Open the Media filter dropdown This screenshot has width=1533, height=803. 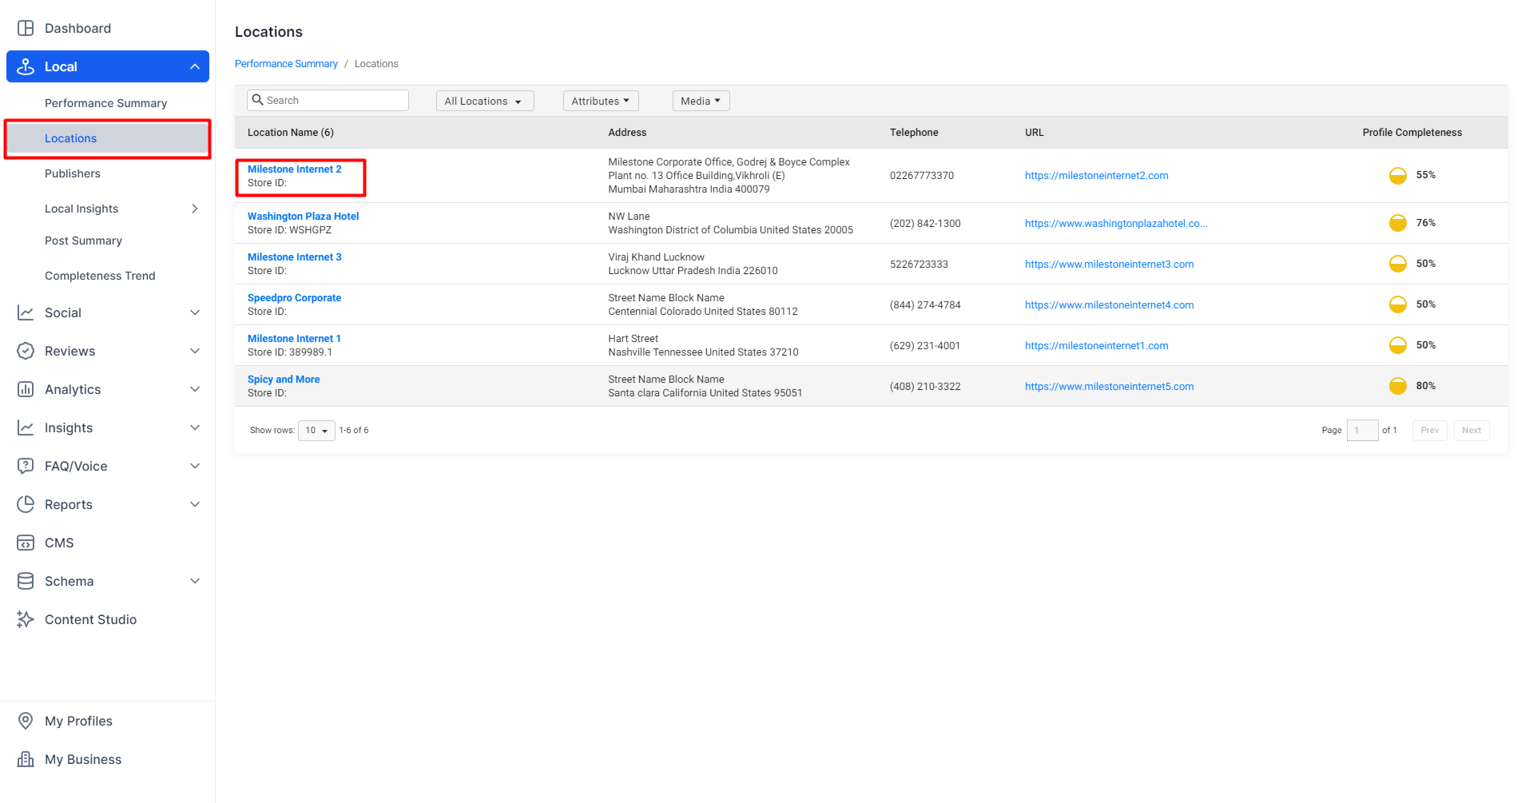coord(701,101)
